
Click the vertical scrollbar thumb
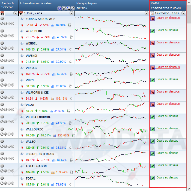pos(189,14)
